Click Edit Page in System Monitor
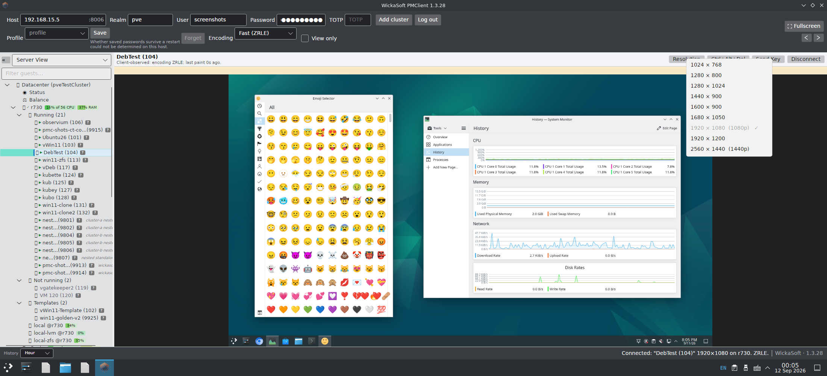The height and width of the screenshot is (376, 827). [667, 128]
